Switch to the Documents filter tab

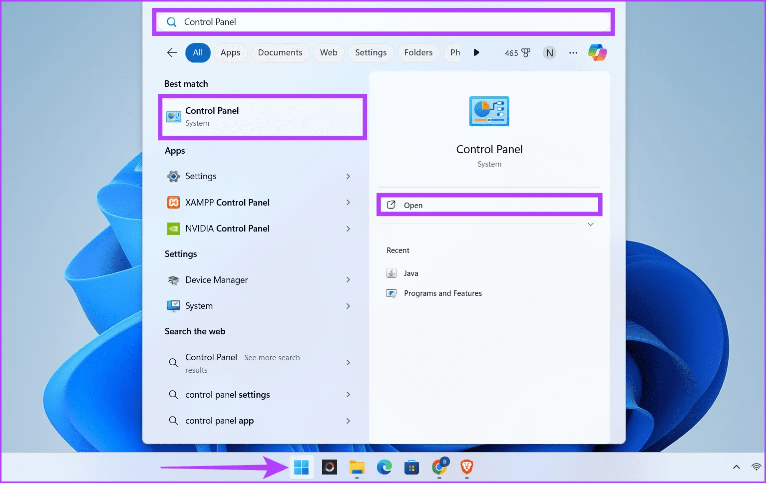(280, 52)
